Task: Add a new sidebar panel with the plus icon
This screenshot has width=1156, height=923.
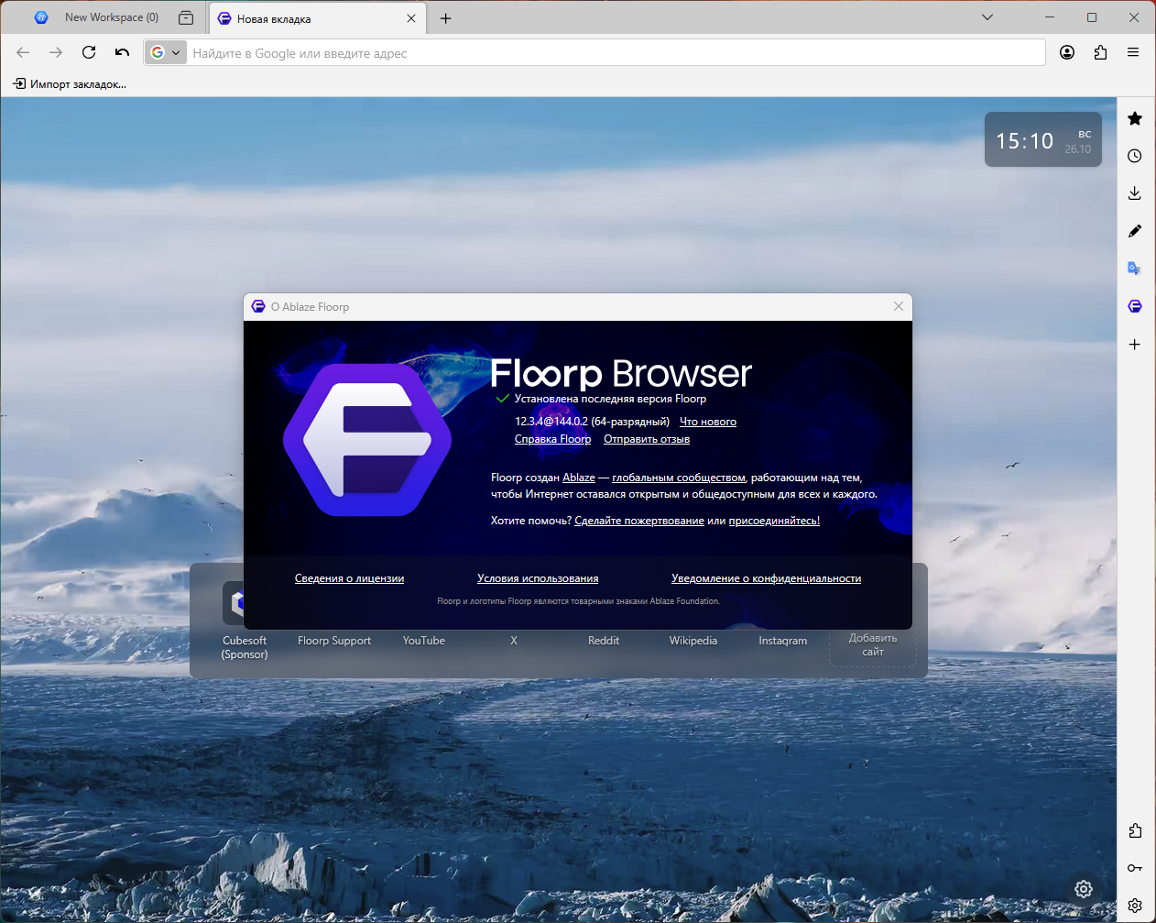Action: tap(1135, 345)
